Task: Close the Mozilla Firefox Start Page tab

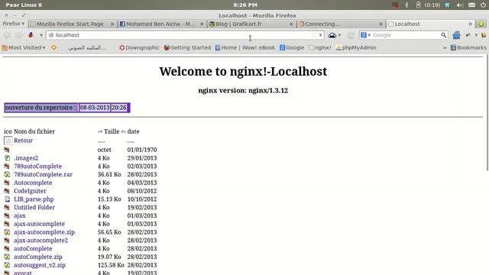Action: pyautogui.click(x=112, y=24)
